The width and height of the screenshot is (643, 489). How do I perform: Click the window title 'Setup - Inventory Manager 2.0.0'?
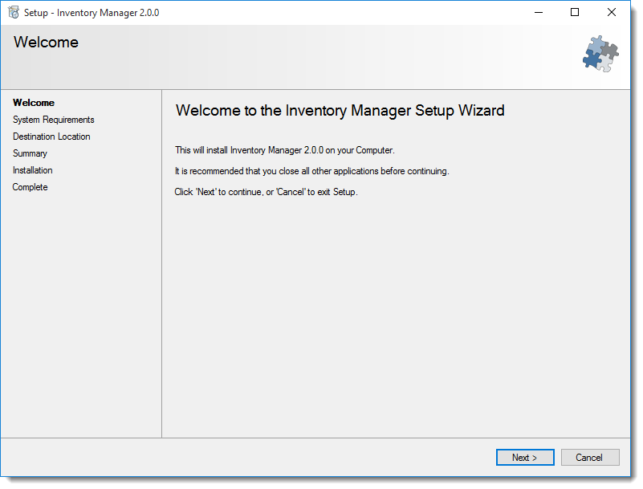click(x=92, y=13)
